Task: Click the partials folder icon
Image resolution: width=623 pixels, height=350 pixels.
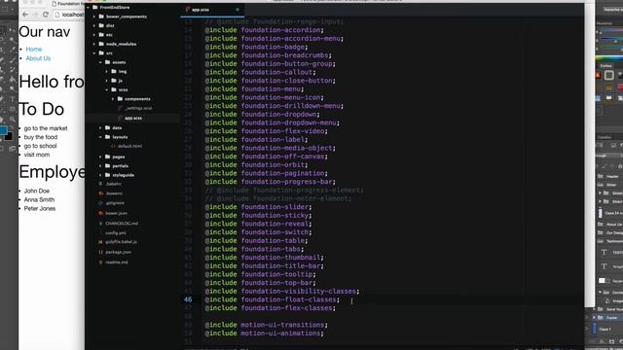Action: coord(108,166)
